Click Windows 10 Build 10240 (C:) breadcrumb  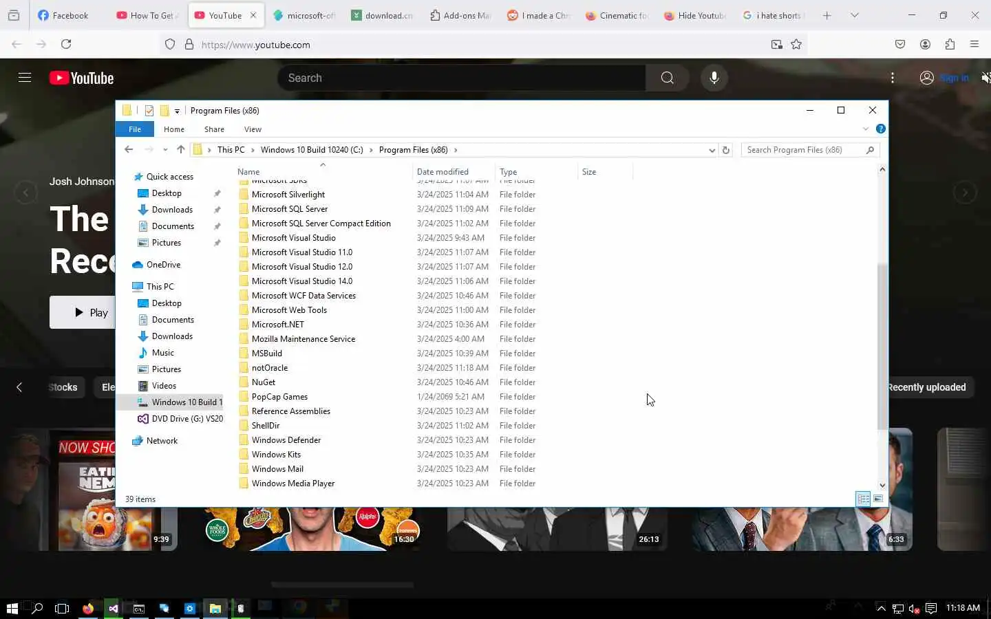[x=312, y=150]
